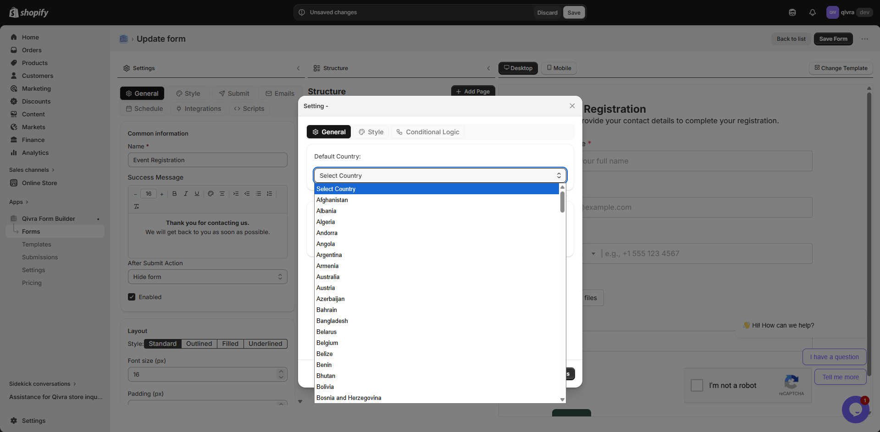Collapse the Settings panel with its chevron
This screenshot has height=432, width=880.
click(298, 68)
